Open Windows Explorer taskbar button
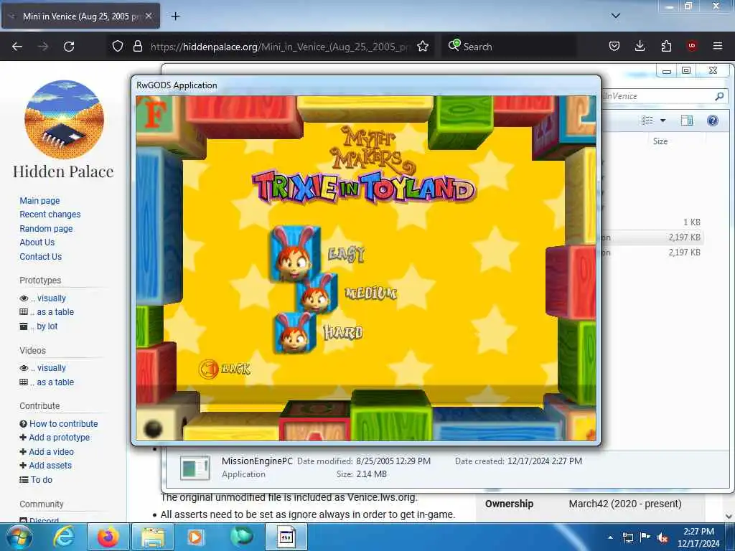Image resolution: width=735 pixels, height=551 pixels. click(x=152, y=537)
